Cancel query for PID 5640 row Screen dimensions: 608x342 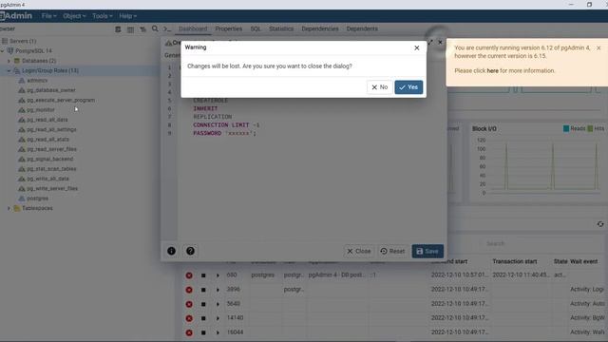click(203, 304)
